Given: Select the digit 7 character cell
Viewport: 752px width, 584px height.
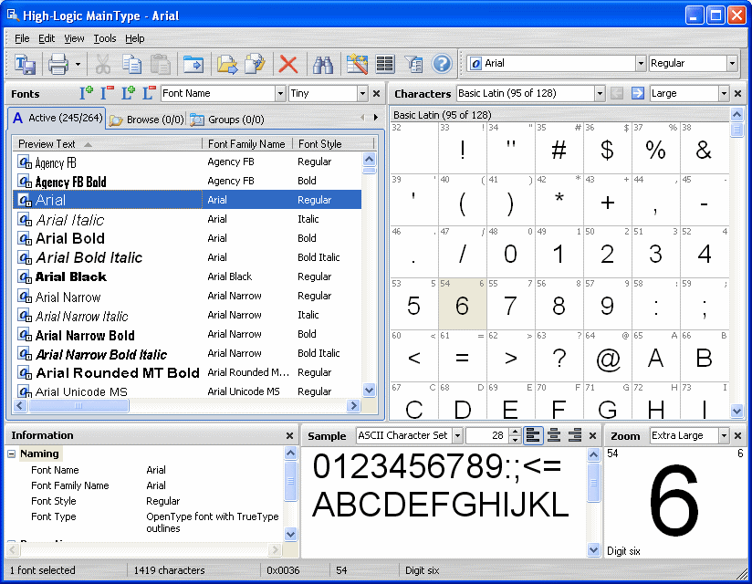Looking at the screenshot, I should [x=511, y=304].
